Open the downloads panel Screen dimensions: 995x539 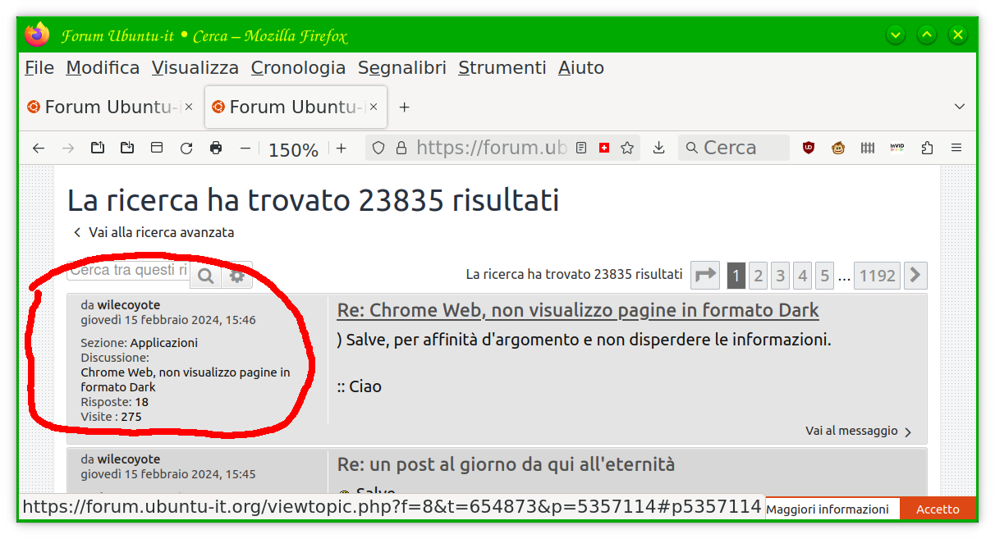point(658,148)
